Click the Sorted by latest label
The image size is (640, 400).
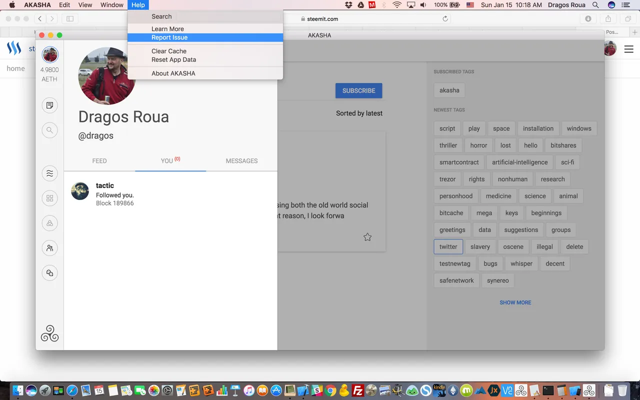tap(359, 113)
